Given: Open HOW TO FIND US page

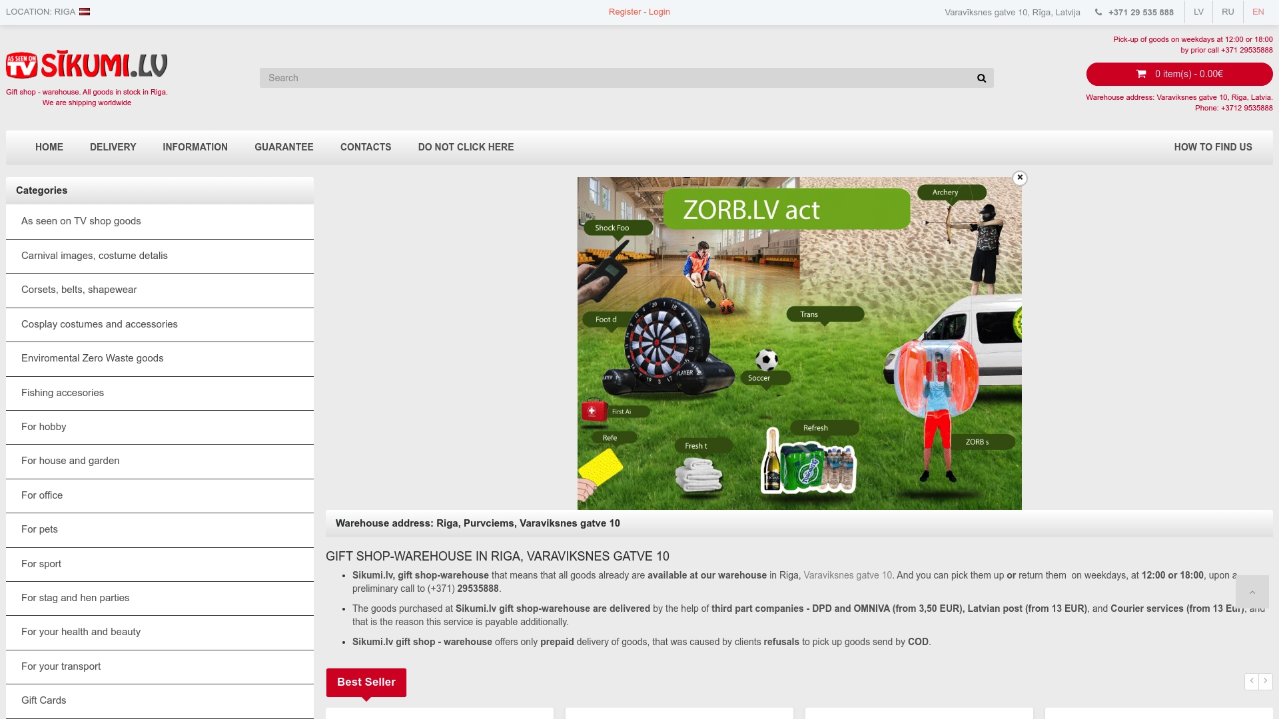Looking at the screenshot, I should click(1213, 147).
